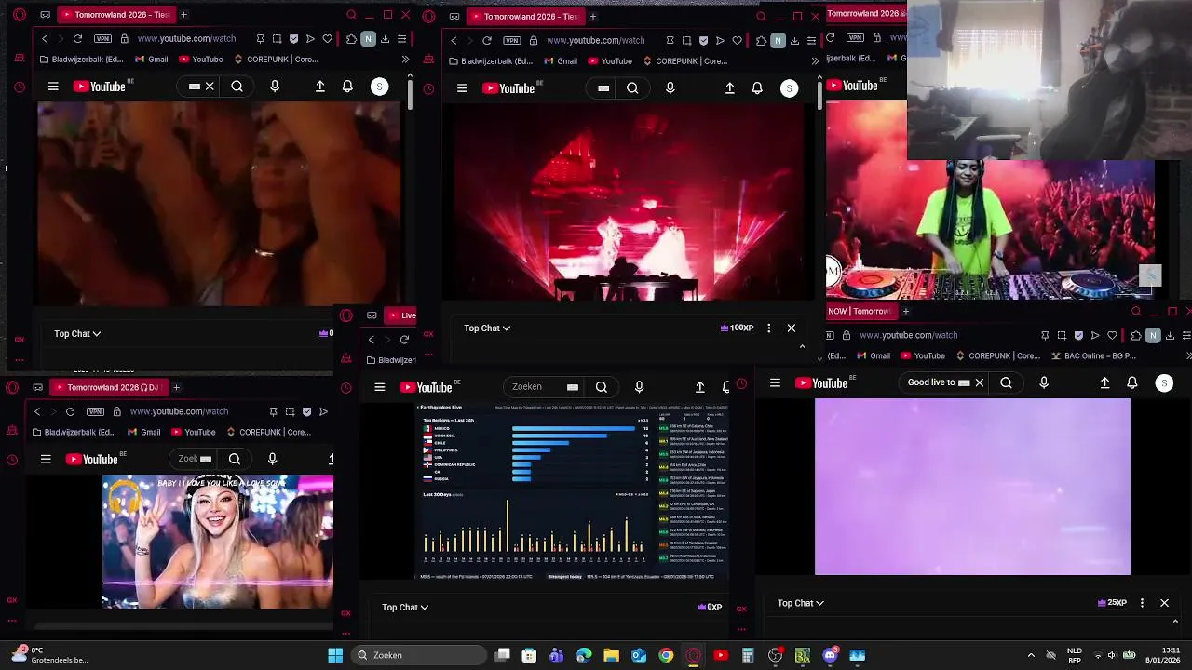Microphone icon in bottom-right YouTube header
Screen dimensions: 1192x670
point(1044,382)
